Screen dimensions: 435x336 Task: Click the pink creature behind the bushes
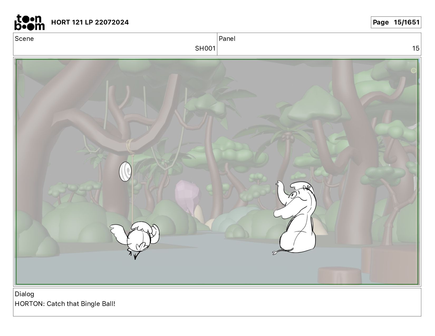coord(188,196)
